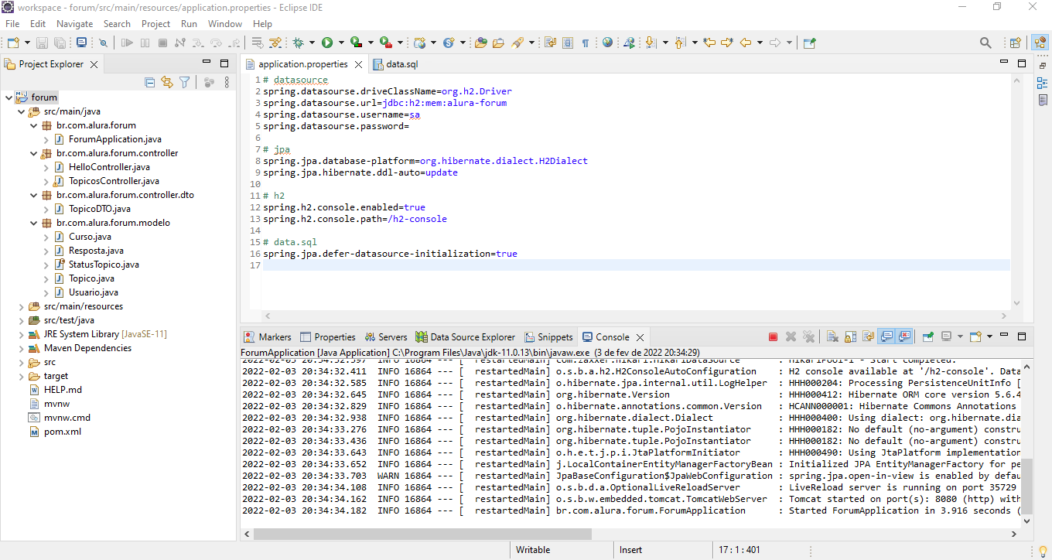Click the magnifier search icon top right
Viewport: 1052px width, 560px height.
point(985,43)
